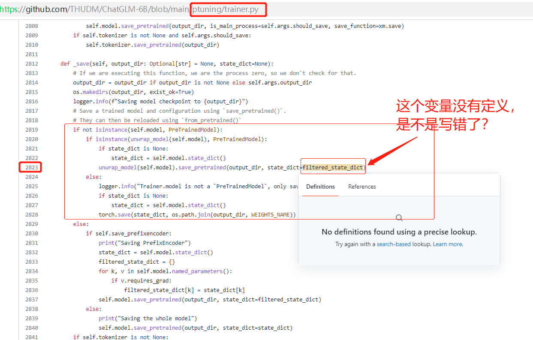Select line number 2836
This screenshot has height=340, width=533.
point(32,290)
